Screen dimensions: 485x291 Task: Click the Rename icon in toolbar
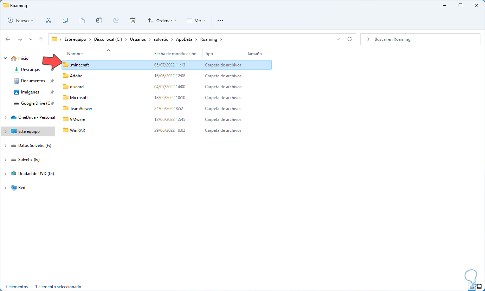[99, 20]
